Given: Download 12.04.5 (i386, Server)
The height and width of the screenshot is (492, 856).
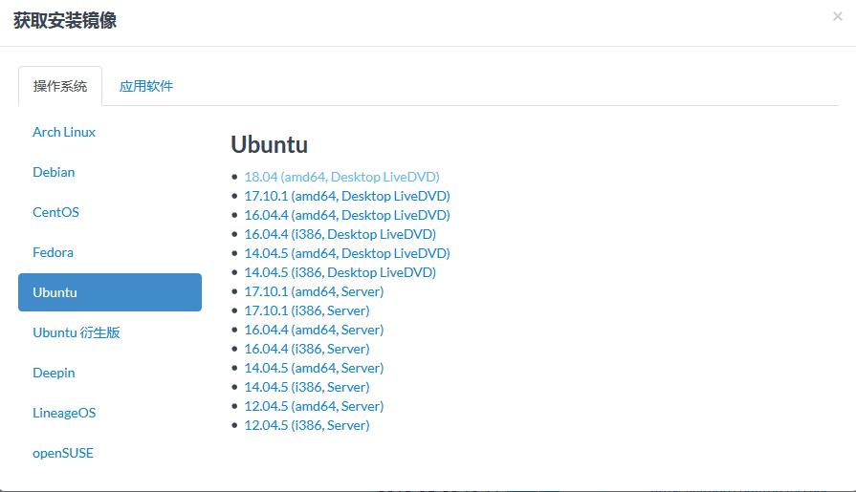Looking at the screenshot, I should [307, 425].
